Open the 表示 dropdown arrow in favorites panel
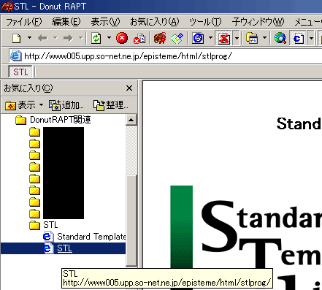The width and height of the screenshot is (322, 290). pos(41,105)
